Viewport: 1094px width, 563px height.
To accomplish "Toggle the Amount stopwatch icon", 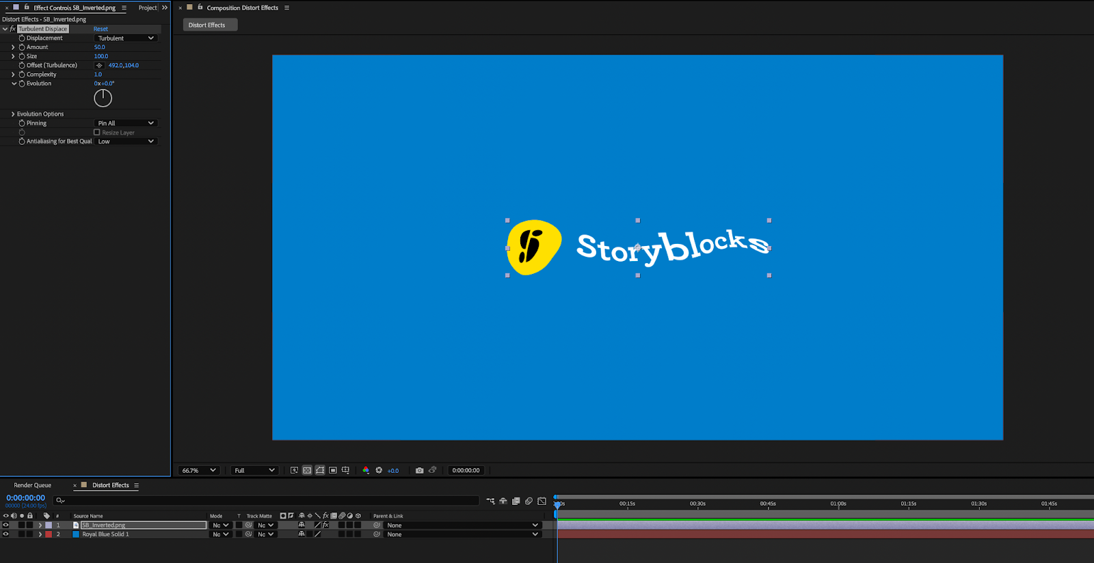I will click(22, 47).
